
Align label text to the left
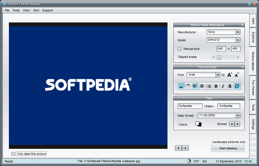(195, 86)
